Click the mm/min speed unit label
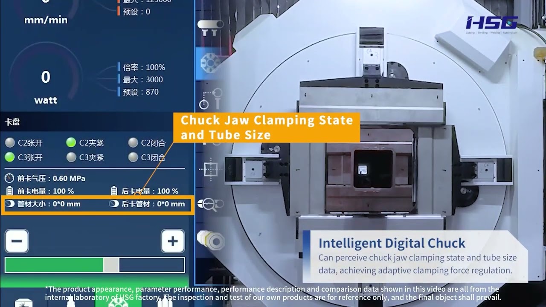The height and width of the screenshot is (307, 546). click(46, 20)
